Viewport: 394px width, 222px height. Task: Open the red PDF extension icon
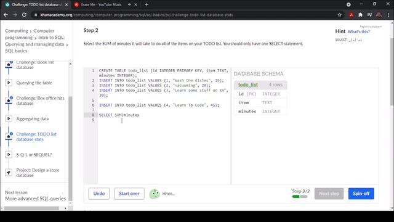click(351, 15)
